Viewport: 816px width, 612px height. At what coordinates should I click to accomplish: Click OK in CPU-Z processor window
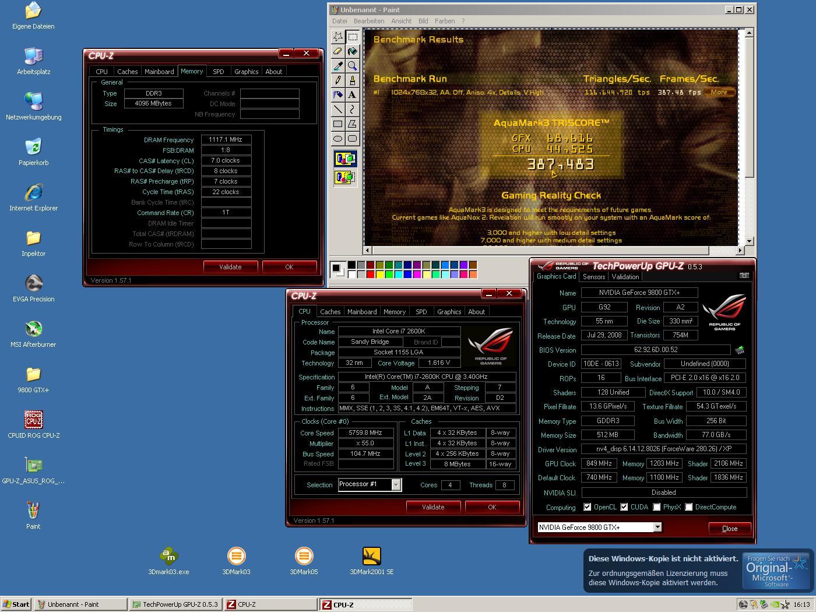(x=492, y=507)
